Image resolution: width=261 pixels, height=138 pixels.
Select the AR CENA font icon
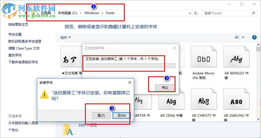tap(171, 99)
